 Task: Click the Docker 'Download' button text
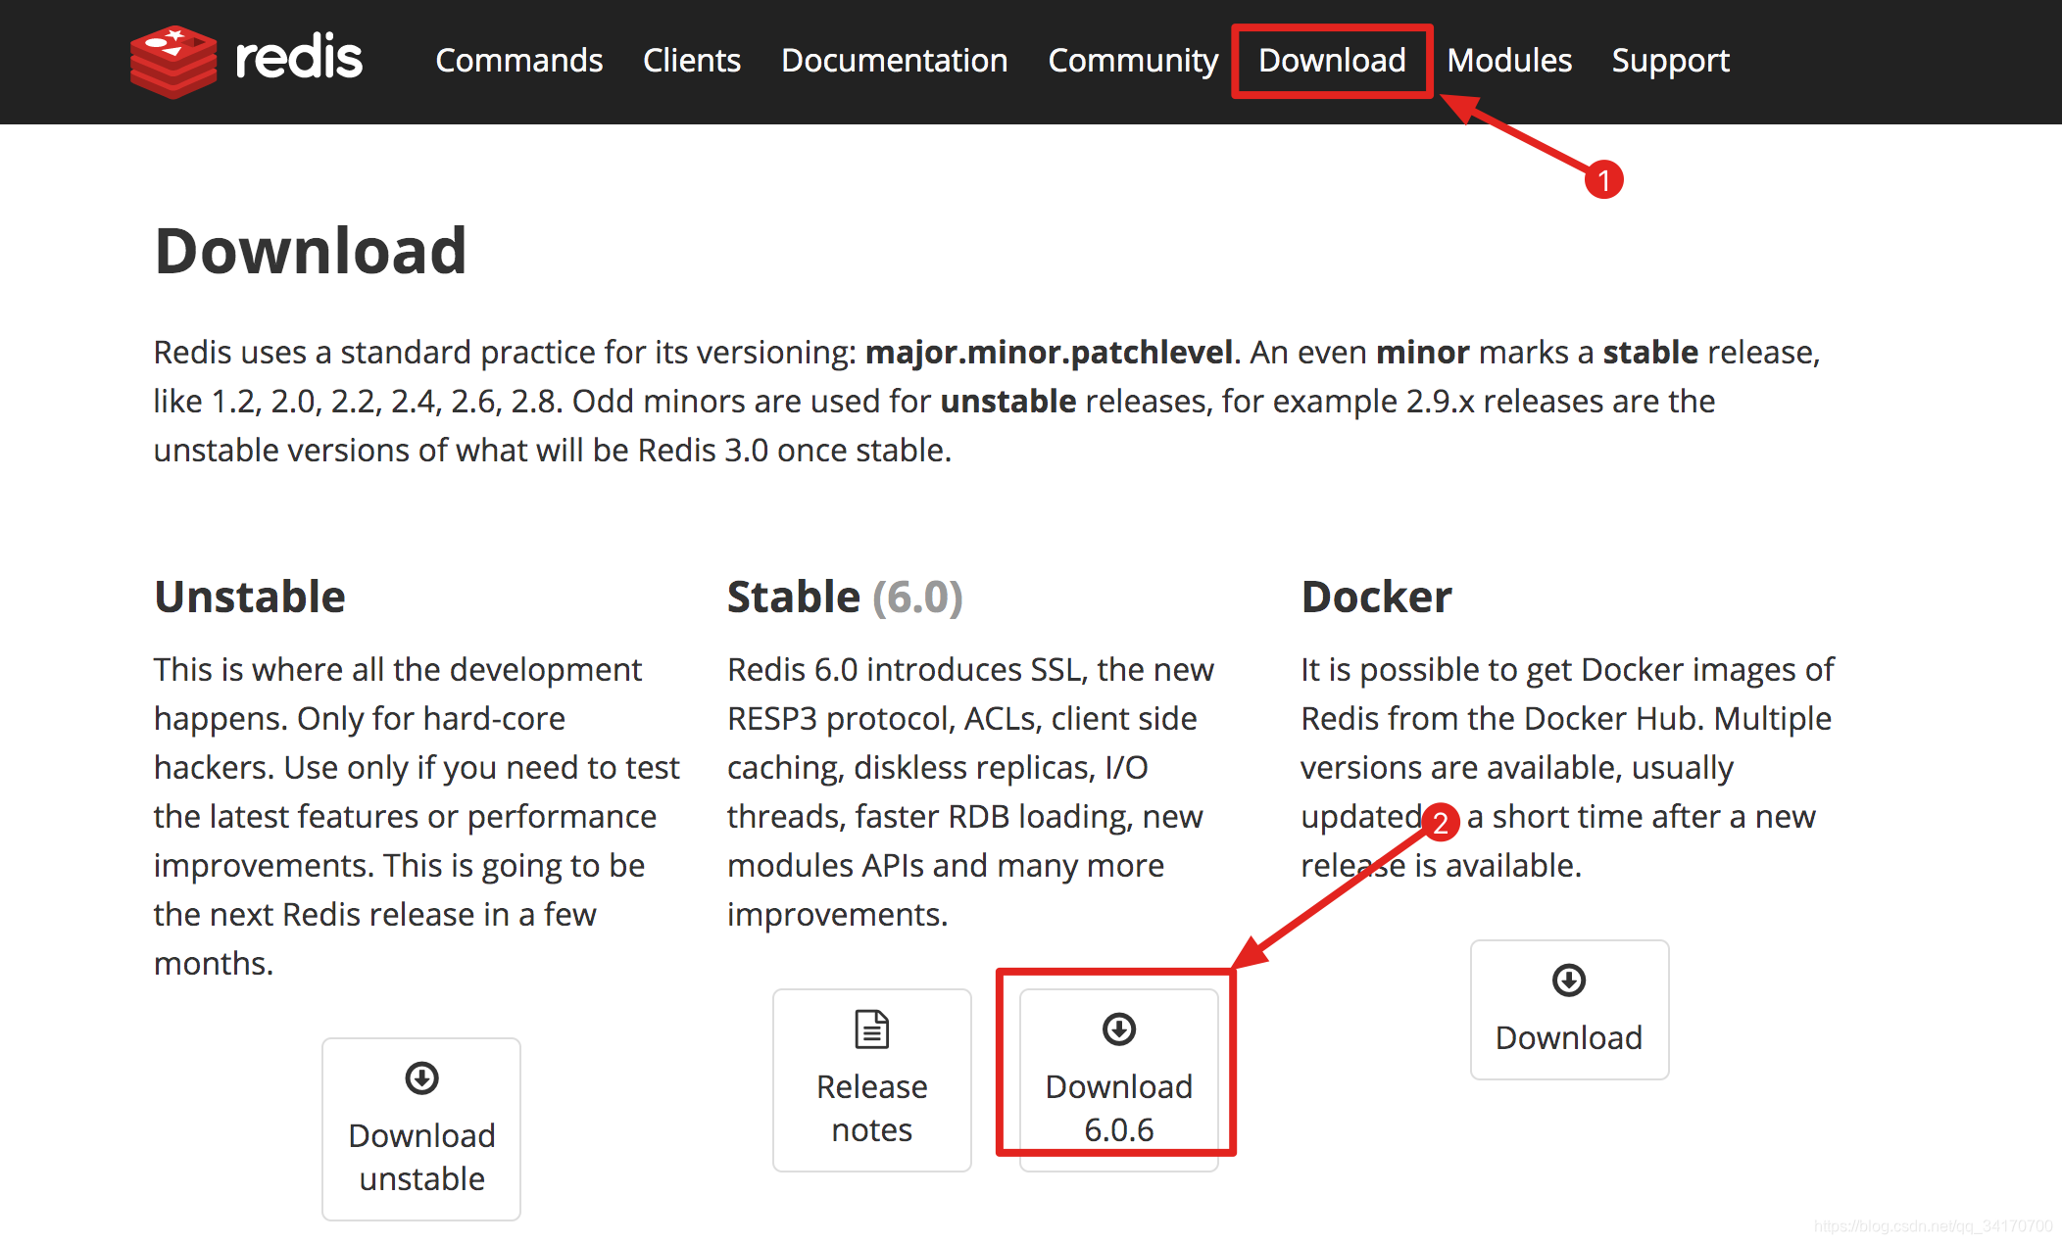pos(1569,1038)
